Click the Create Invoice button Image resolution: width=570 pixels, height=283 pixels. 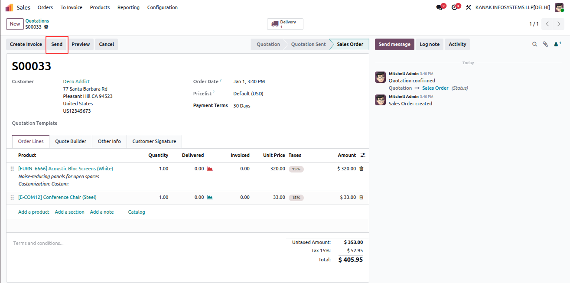point(26,44)
